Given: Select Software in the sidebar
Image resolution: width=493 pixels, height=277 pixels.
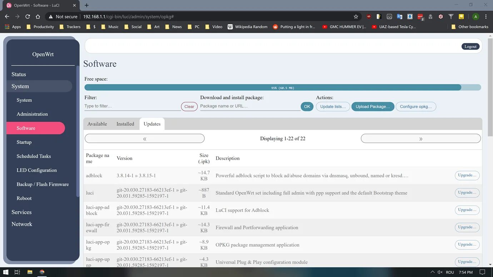Looking at the screenshot, I should (36, 128).
